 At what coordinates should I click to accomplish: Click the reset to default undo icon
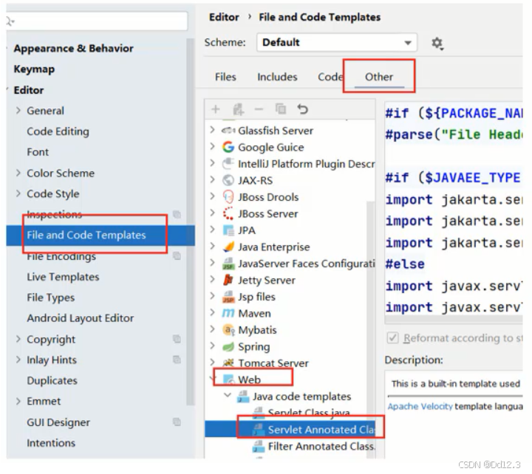(x=302, y=109)
